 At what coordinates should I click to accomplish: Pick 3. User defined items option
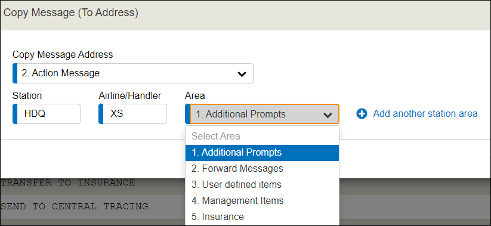(x=262, y=185)
